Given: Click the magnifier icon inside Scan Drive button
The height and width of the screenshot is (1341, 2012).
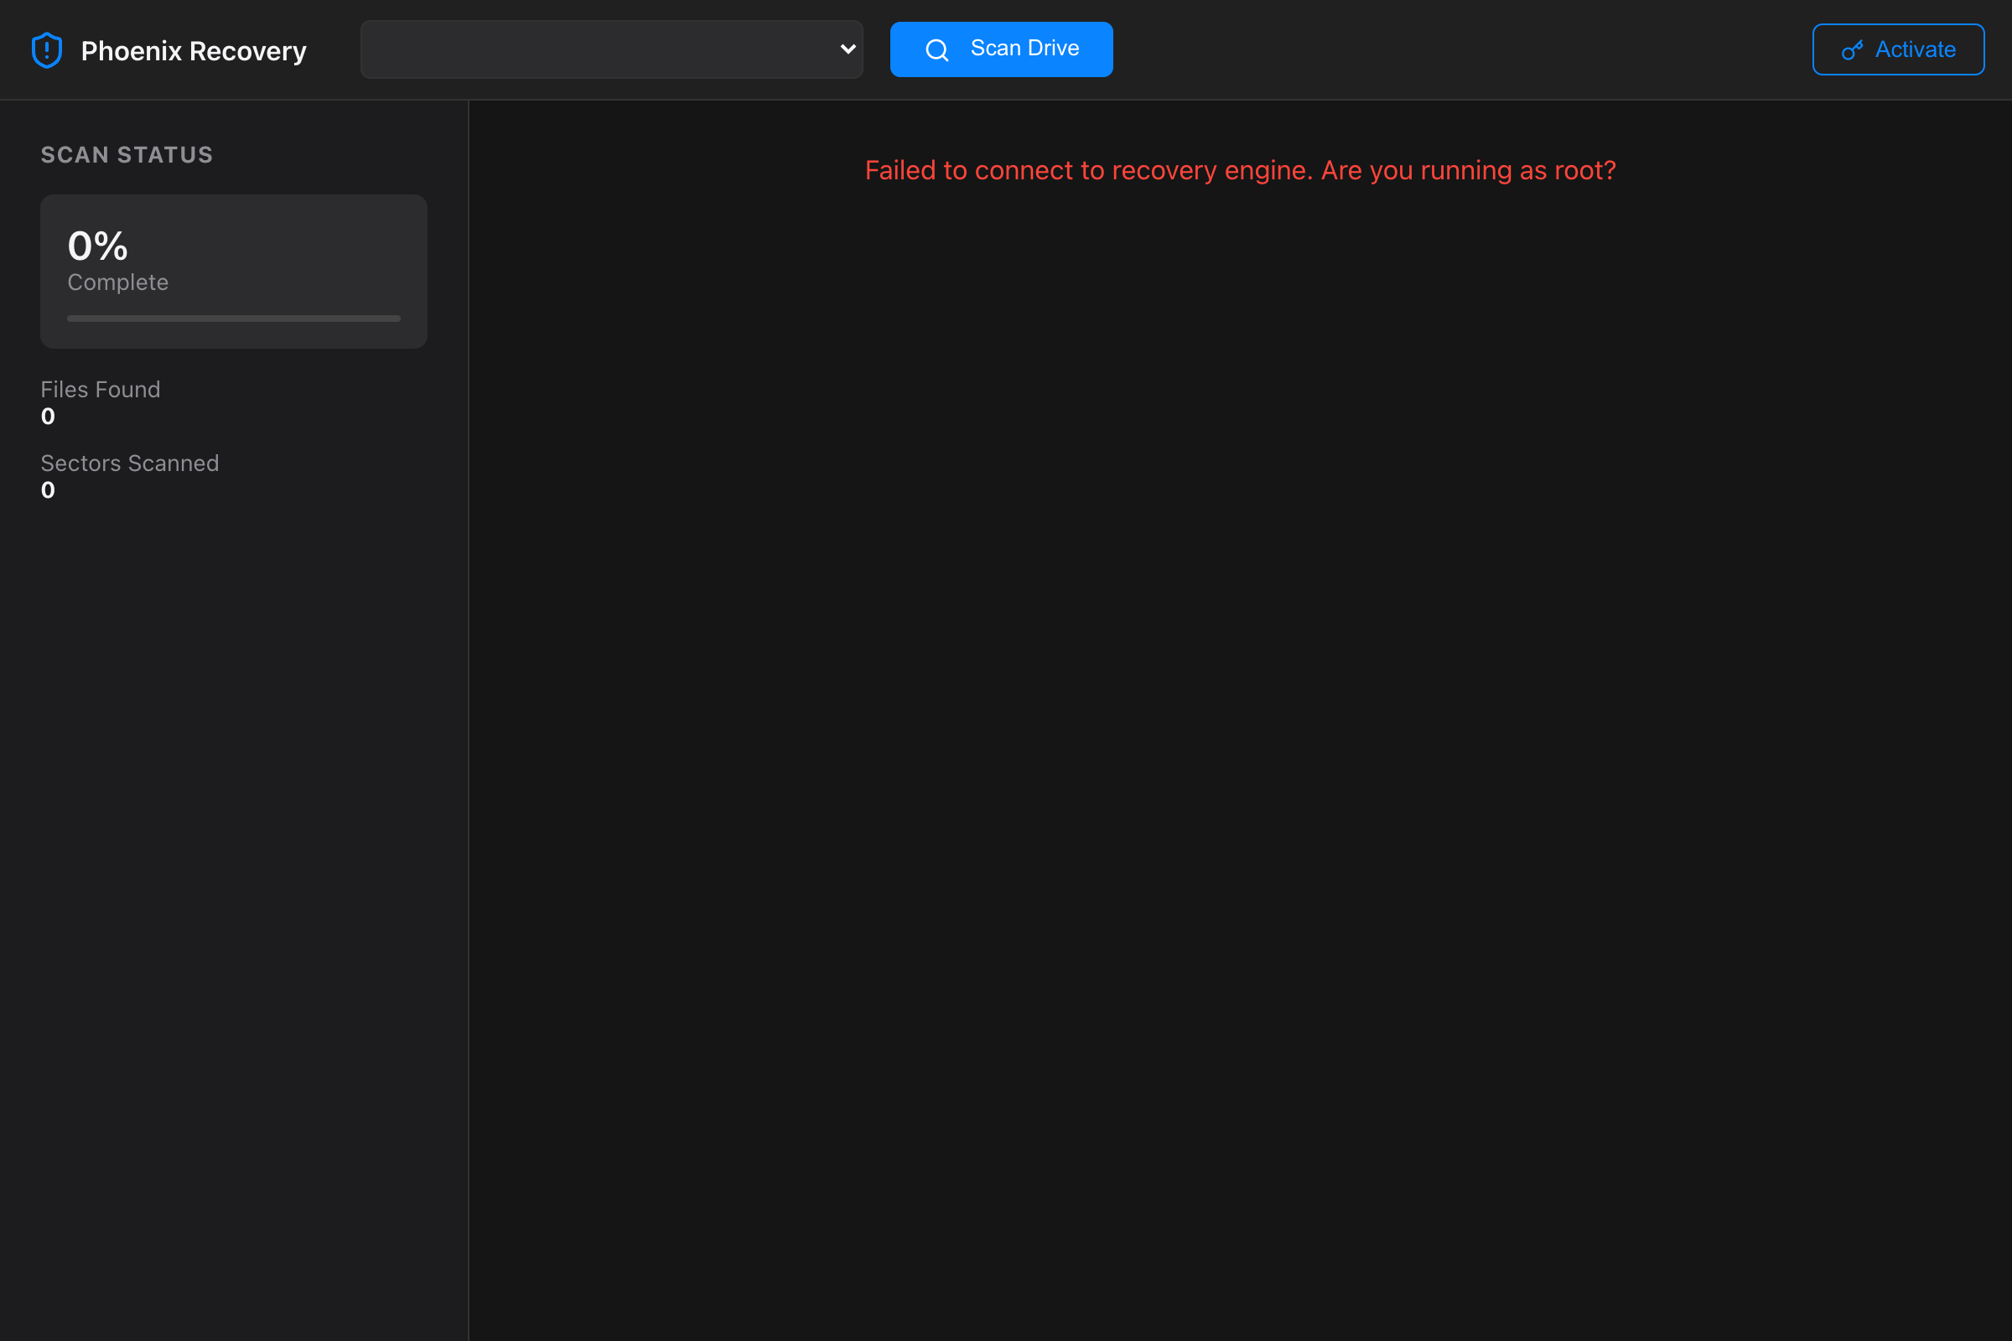Looking at the screenshot, I should (937, 49).
